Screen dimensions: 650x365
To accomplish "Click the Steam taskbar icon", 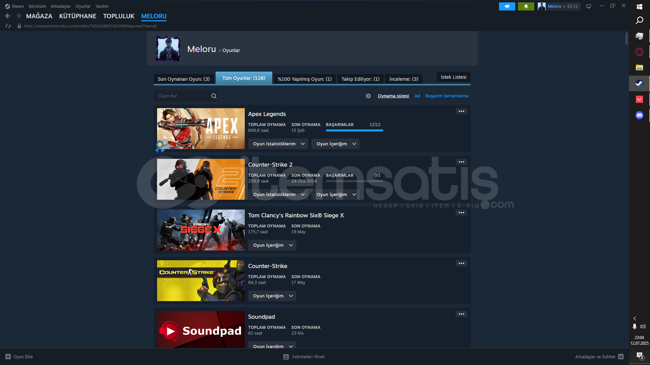I will 639,83.
